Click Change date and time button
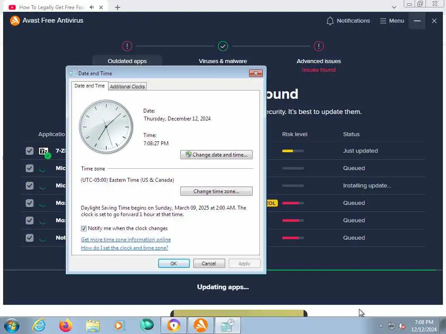The height and width of the screenshot is (334, 446). (x=216, y=155)
